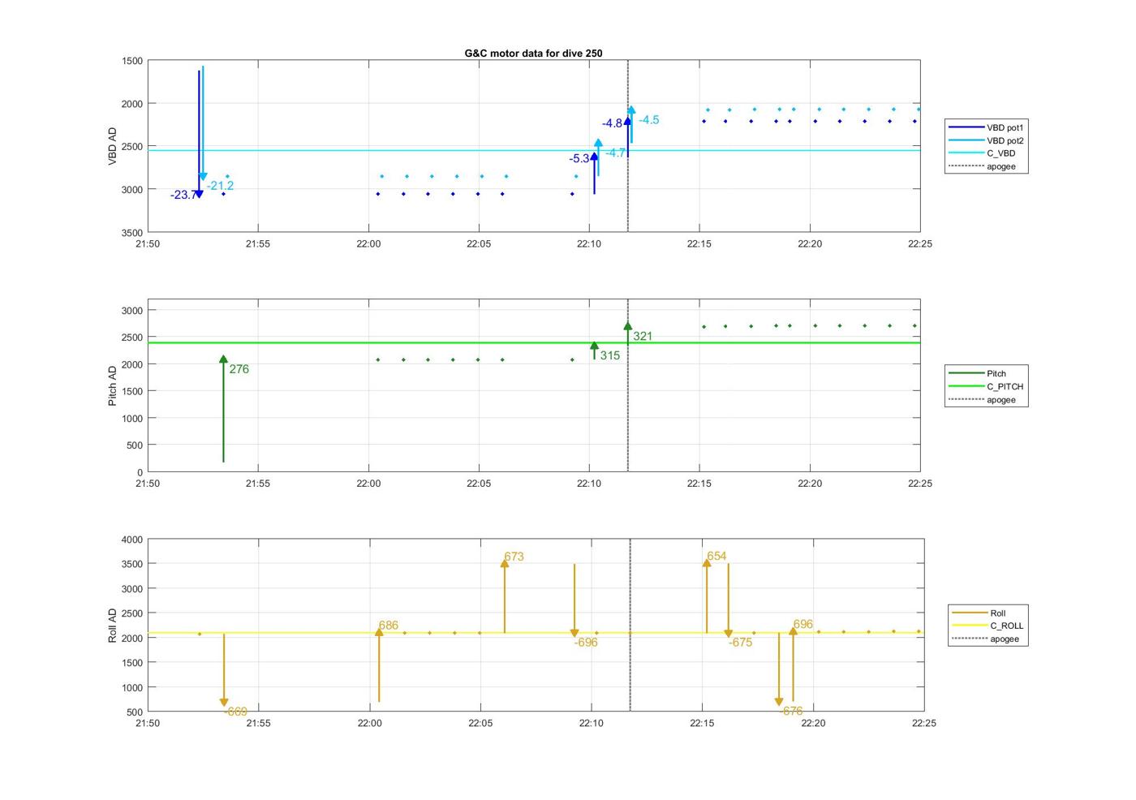Click the '-675' roll data label
The width and height of the screenshot is (1136, 800).
(x=741, y=643)
